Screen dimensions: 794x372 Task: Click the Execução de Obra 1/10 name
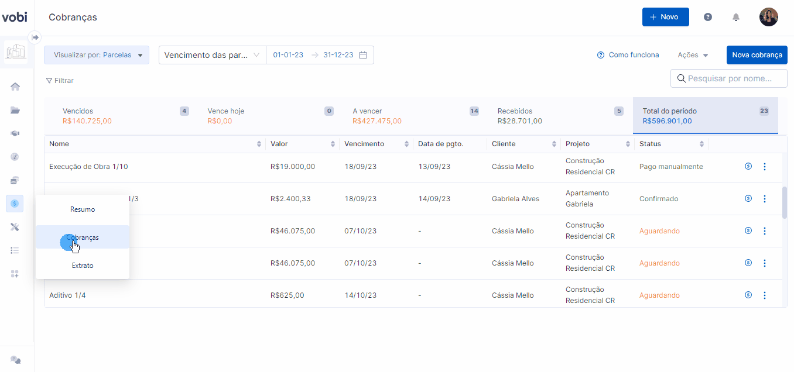88,167
